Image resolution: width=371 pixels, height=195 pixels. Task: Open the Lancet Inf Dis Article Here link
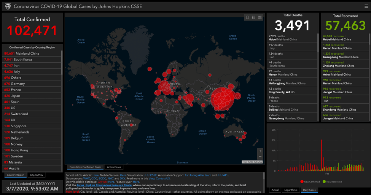(x=96, y=175)
